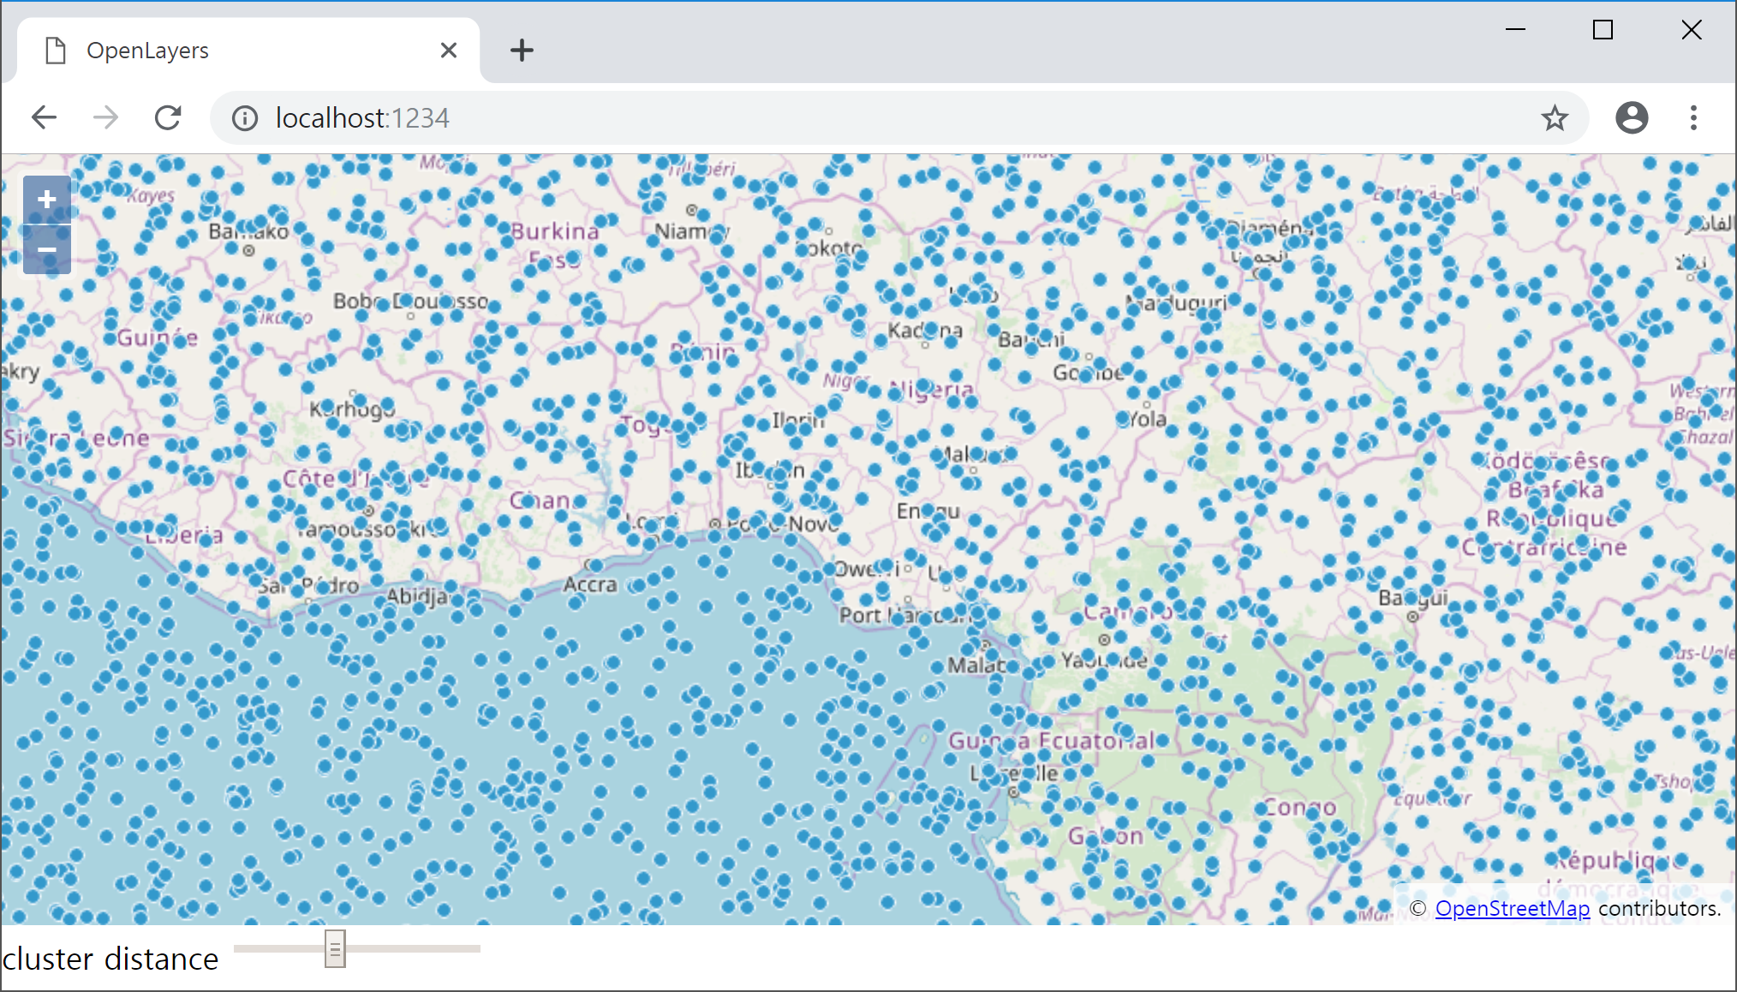Click the Burkina Faso map label
This screenshot has width=1737, height=992.
click(555, 232)
